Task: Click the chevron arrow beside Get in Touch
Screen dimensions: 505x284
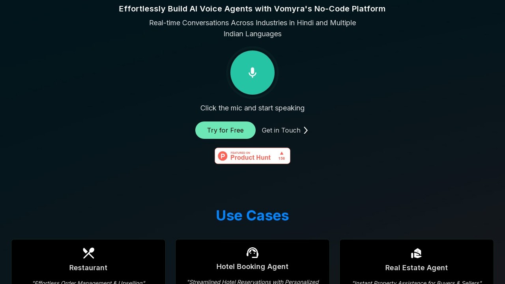Action: pyautogui.click(x=306, y=130)
